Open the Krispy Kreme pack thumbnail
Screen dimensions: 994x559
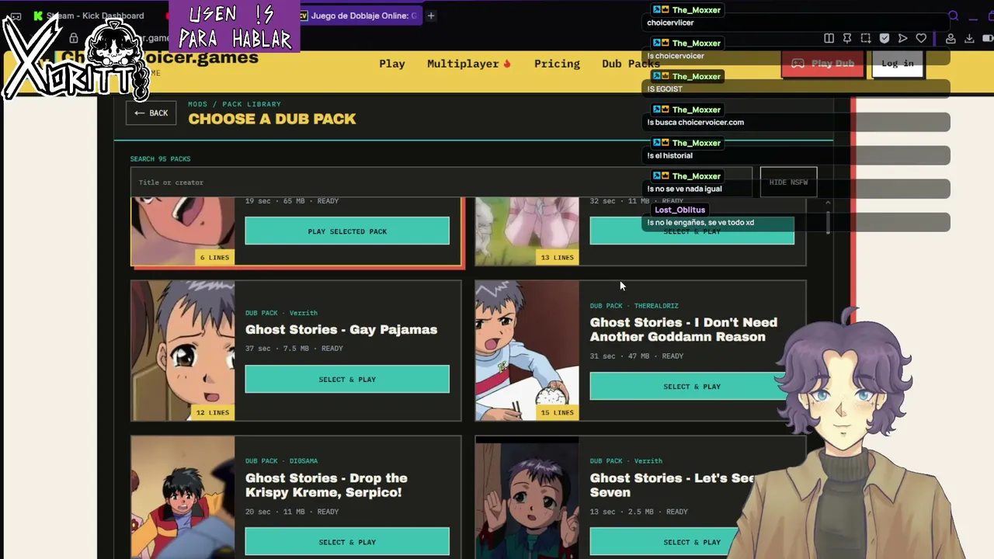(182, 497)
